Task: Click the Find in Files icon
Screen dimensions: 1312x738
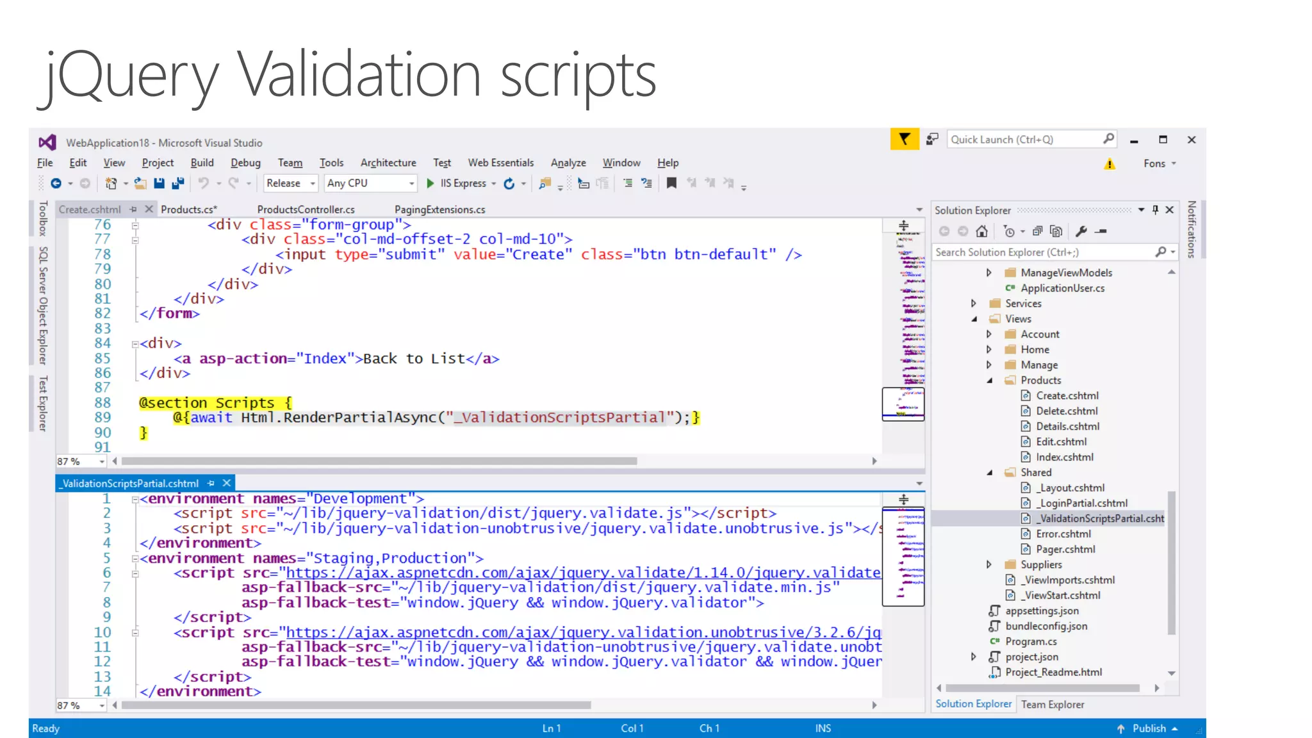Action: [545, 184]
